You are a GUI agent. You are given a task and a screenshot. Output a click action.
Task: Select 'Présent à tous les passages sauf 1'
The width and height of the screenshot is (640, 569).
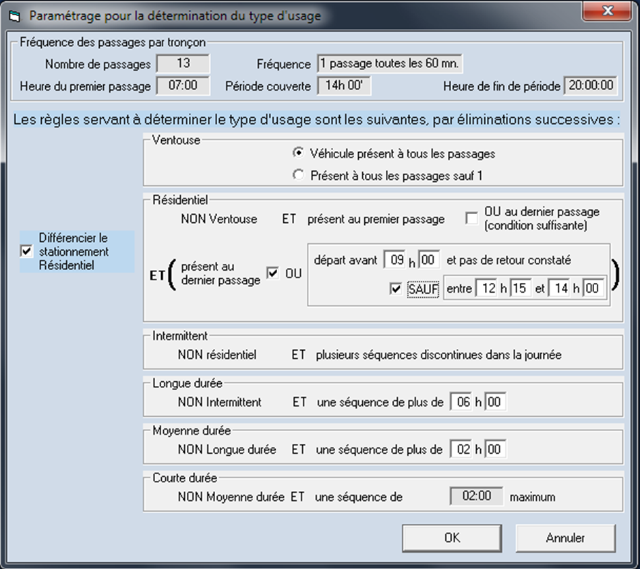[x=298, y=175]
